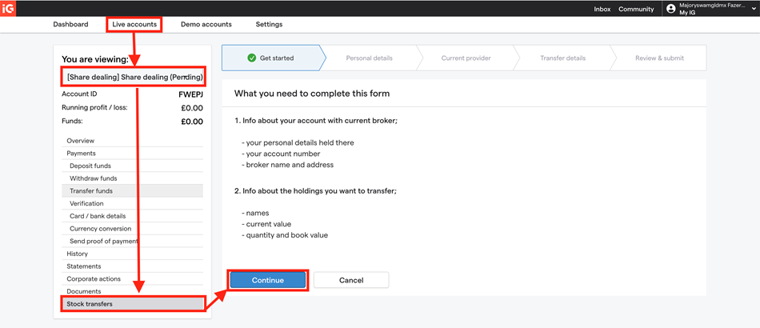Click the Running profit / loss label
Viewport: 760px width, 328px height.
point(94,107)
